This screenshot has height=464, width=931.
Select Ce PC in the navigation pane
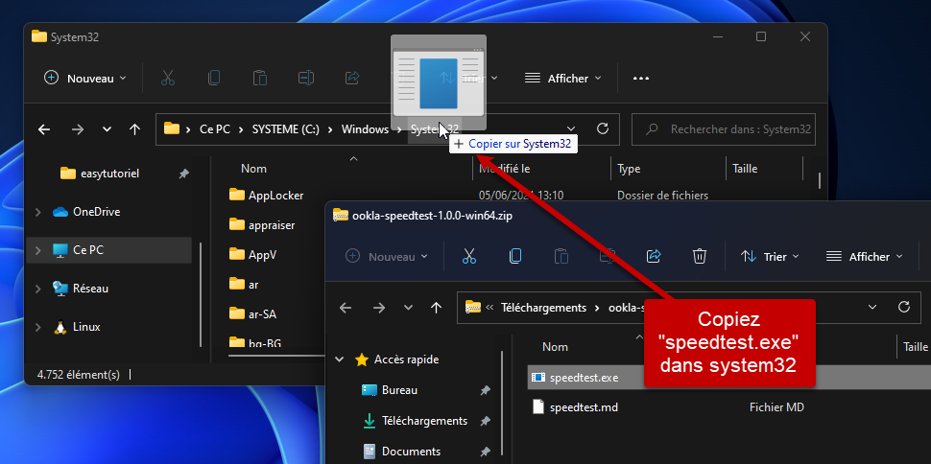click(x=88, y=249)
